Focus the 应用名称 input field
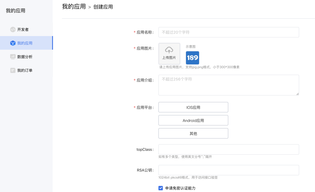Viewport: 315px width, 192px height. tap(229, 32)
